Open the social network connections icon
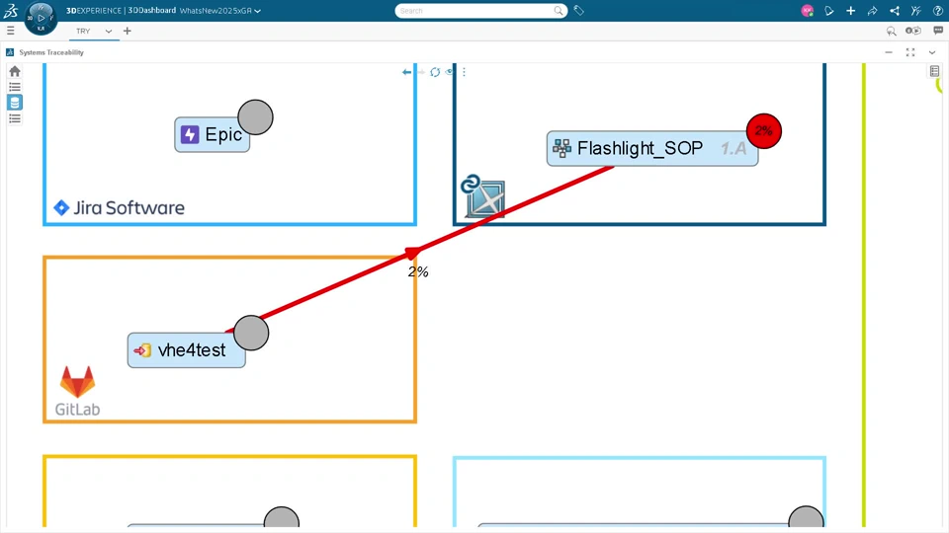This screenshot has width=949, height=533. (894, 10)
